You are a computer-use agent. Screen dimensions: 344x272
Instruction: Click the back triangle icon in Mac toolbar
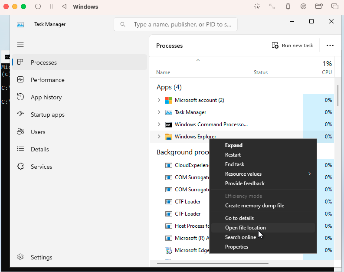pyautogui.click(x=64, y=7)
